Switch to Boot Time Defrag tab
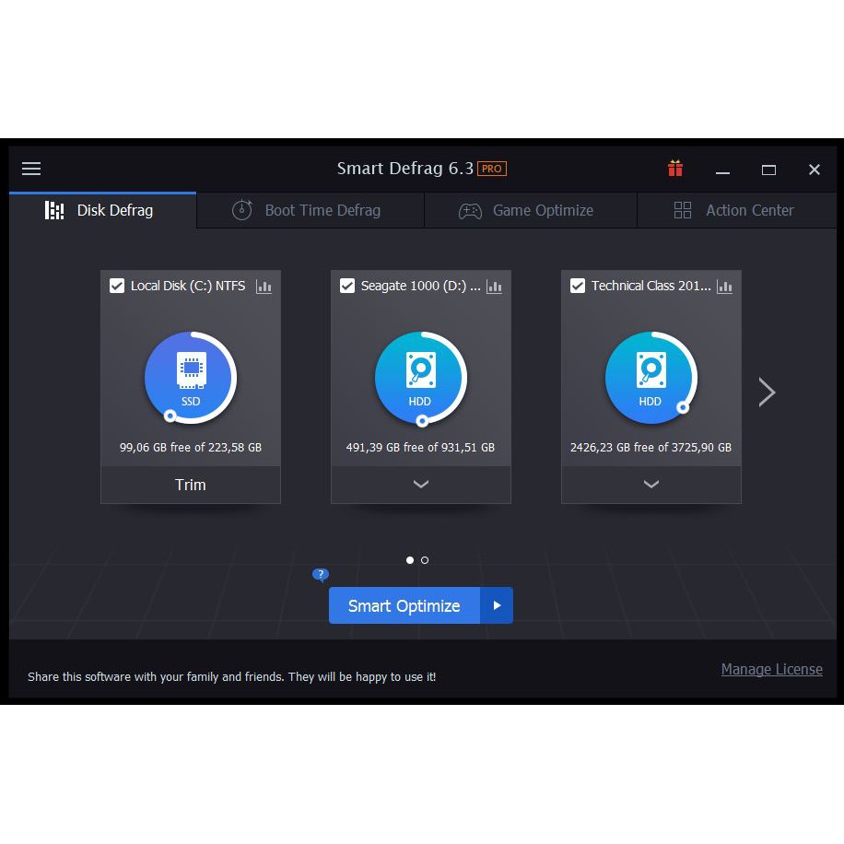The height and width of the screenshot is (844, 844). coord(311,210)
